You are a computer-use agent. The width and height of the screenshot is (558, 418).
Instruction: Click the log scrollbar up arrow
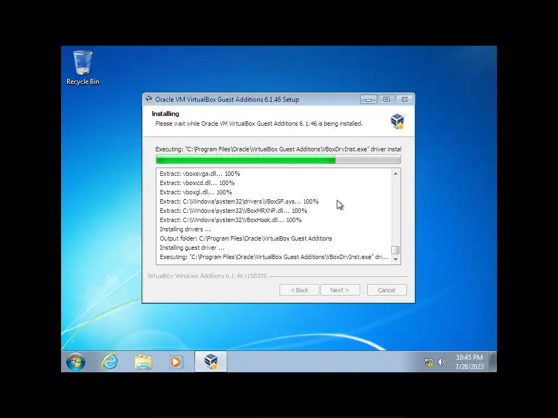396,174
